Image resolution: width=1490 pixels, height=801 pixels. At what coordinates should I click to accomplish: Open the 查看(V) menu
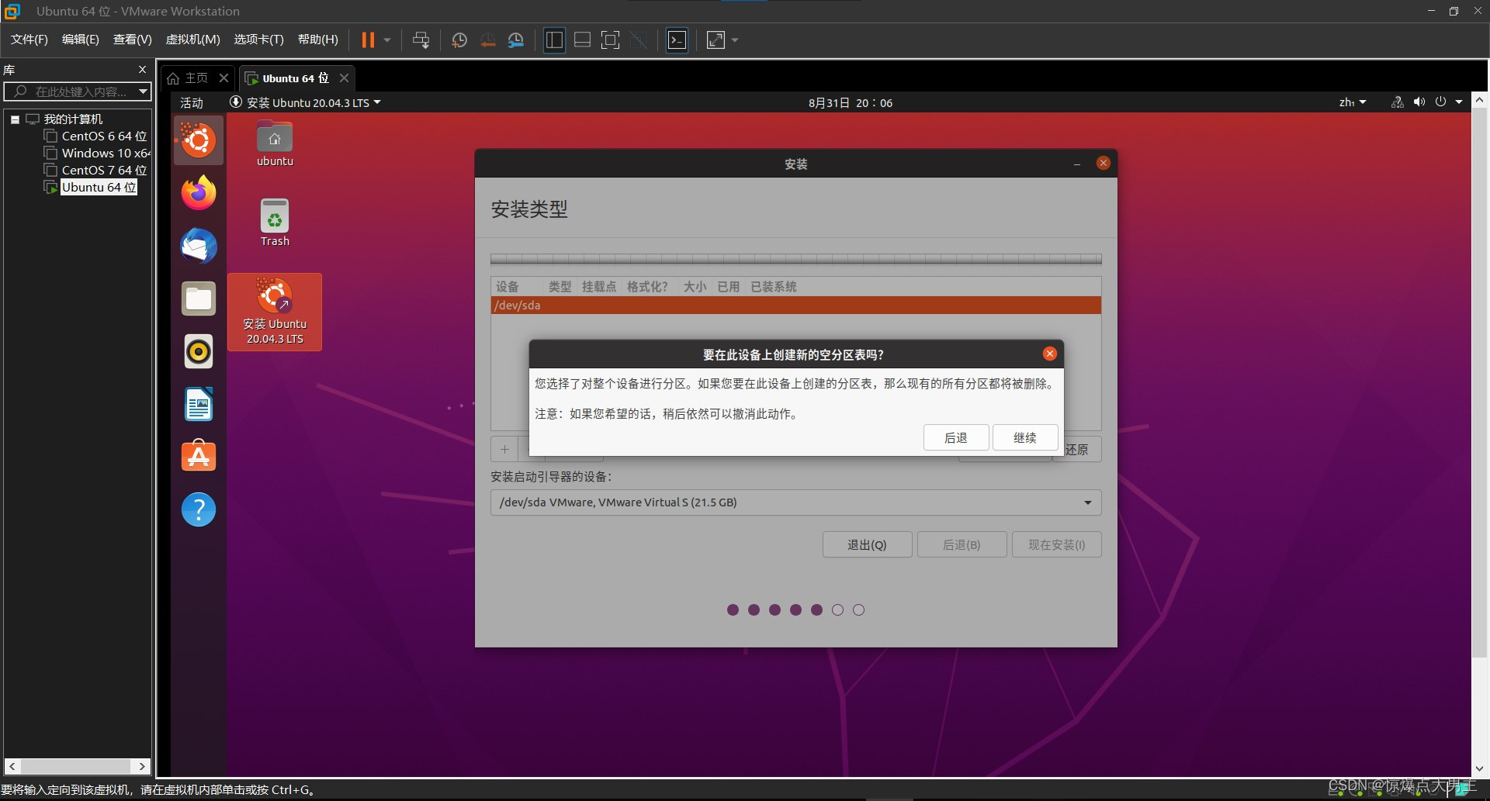point(133,40)
